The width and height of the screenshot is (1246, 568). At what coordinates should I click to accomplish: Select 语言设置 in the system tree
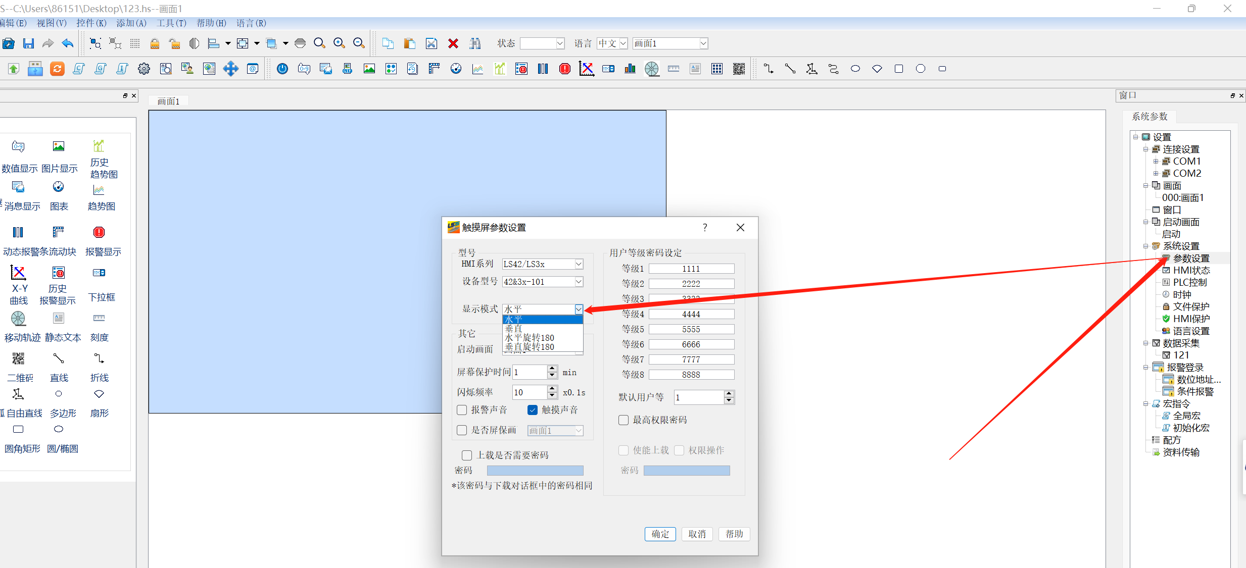click(x=1191, y=331)
